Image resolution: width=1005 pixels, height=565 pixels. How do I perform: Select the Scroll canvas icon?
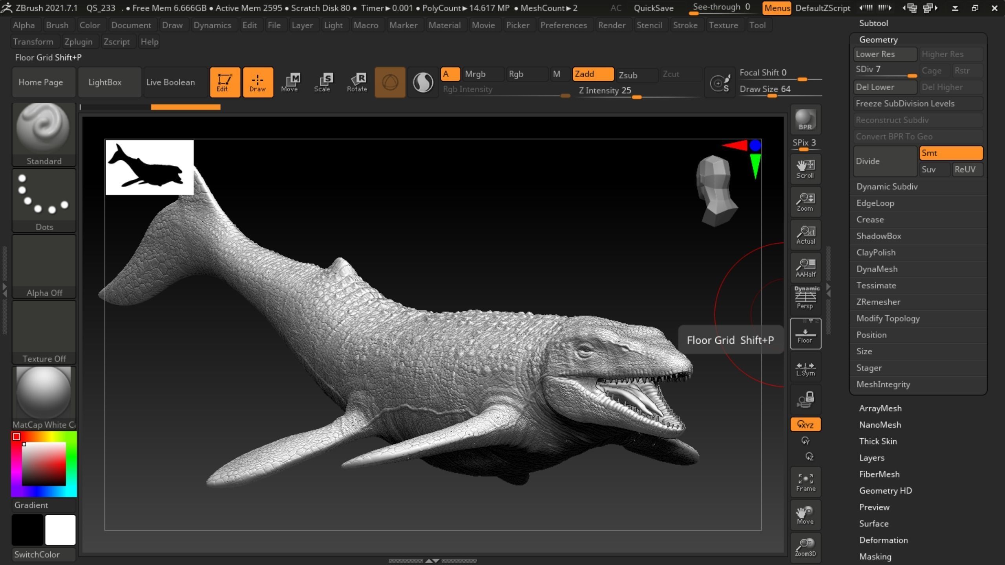point(805,169)
